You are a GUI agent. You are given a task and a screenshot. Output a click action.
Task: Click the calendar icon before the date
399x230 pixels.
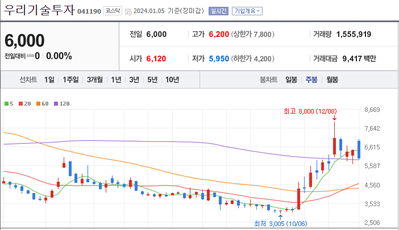128,12
